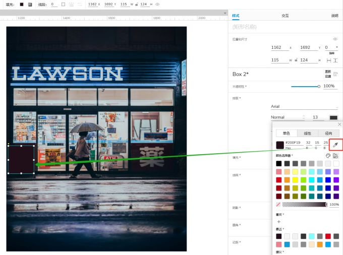343x255 pixels.
Task: Adjust the color alpha transparency slider
Action: pos(305,205)
